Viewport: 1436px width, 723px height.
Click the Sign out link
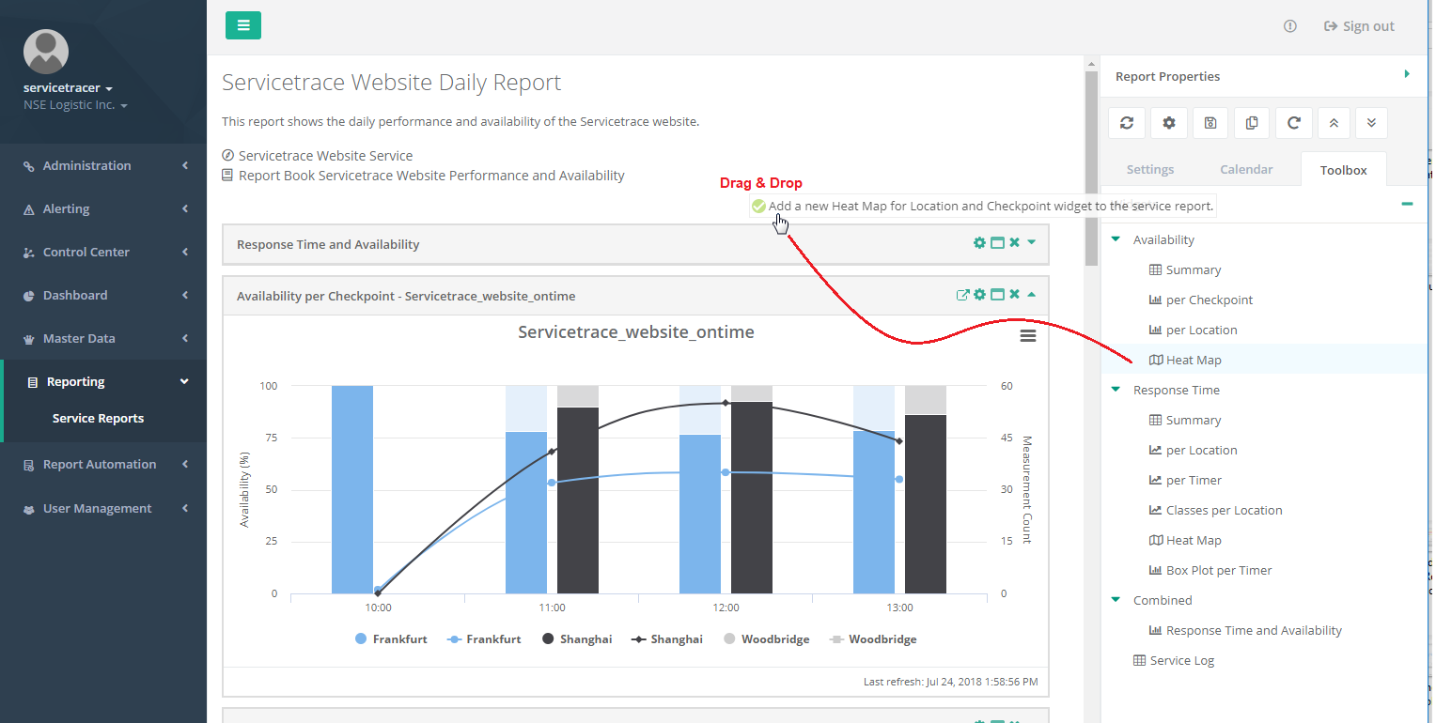(1359, 25)
